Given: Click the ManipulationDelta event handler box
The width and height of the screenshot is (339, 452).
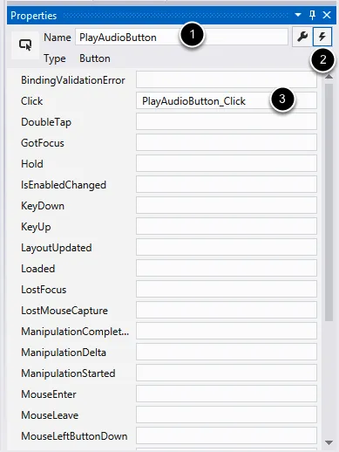Looking at the screenshot, I should [x=227, y=352].
